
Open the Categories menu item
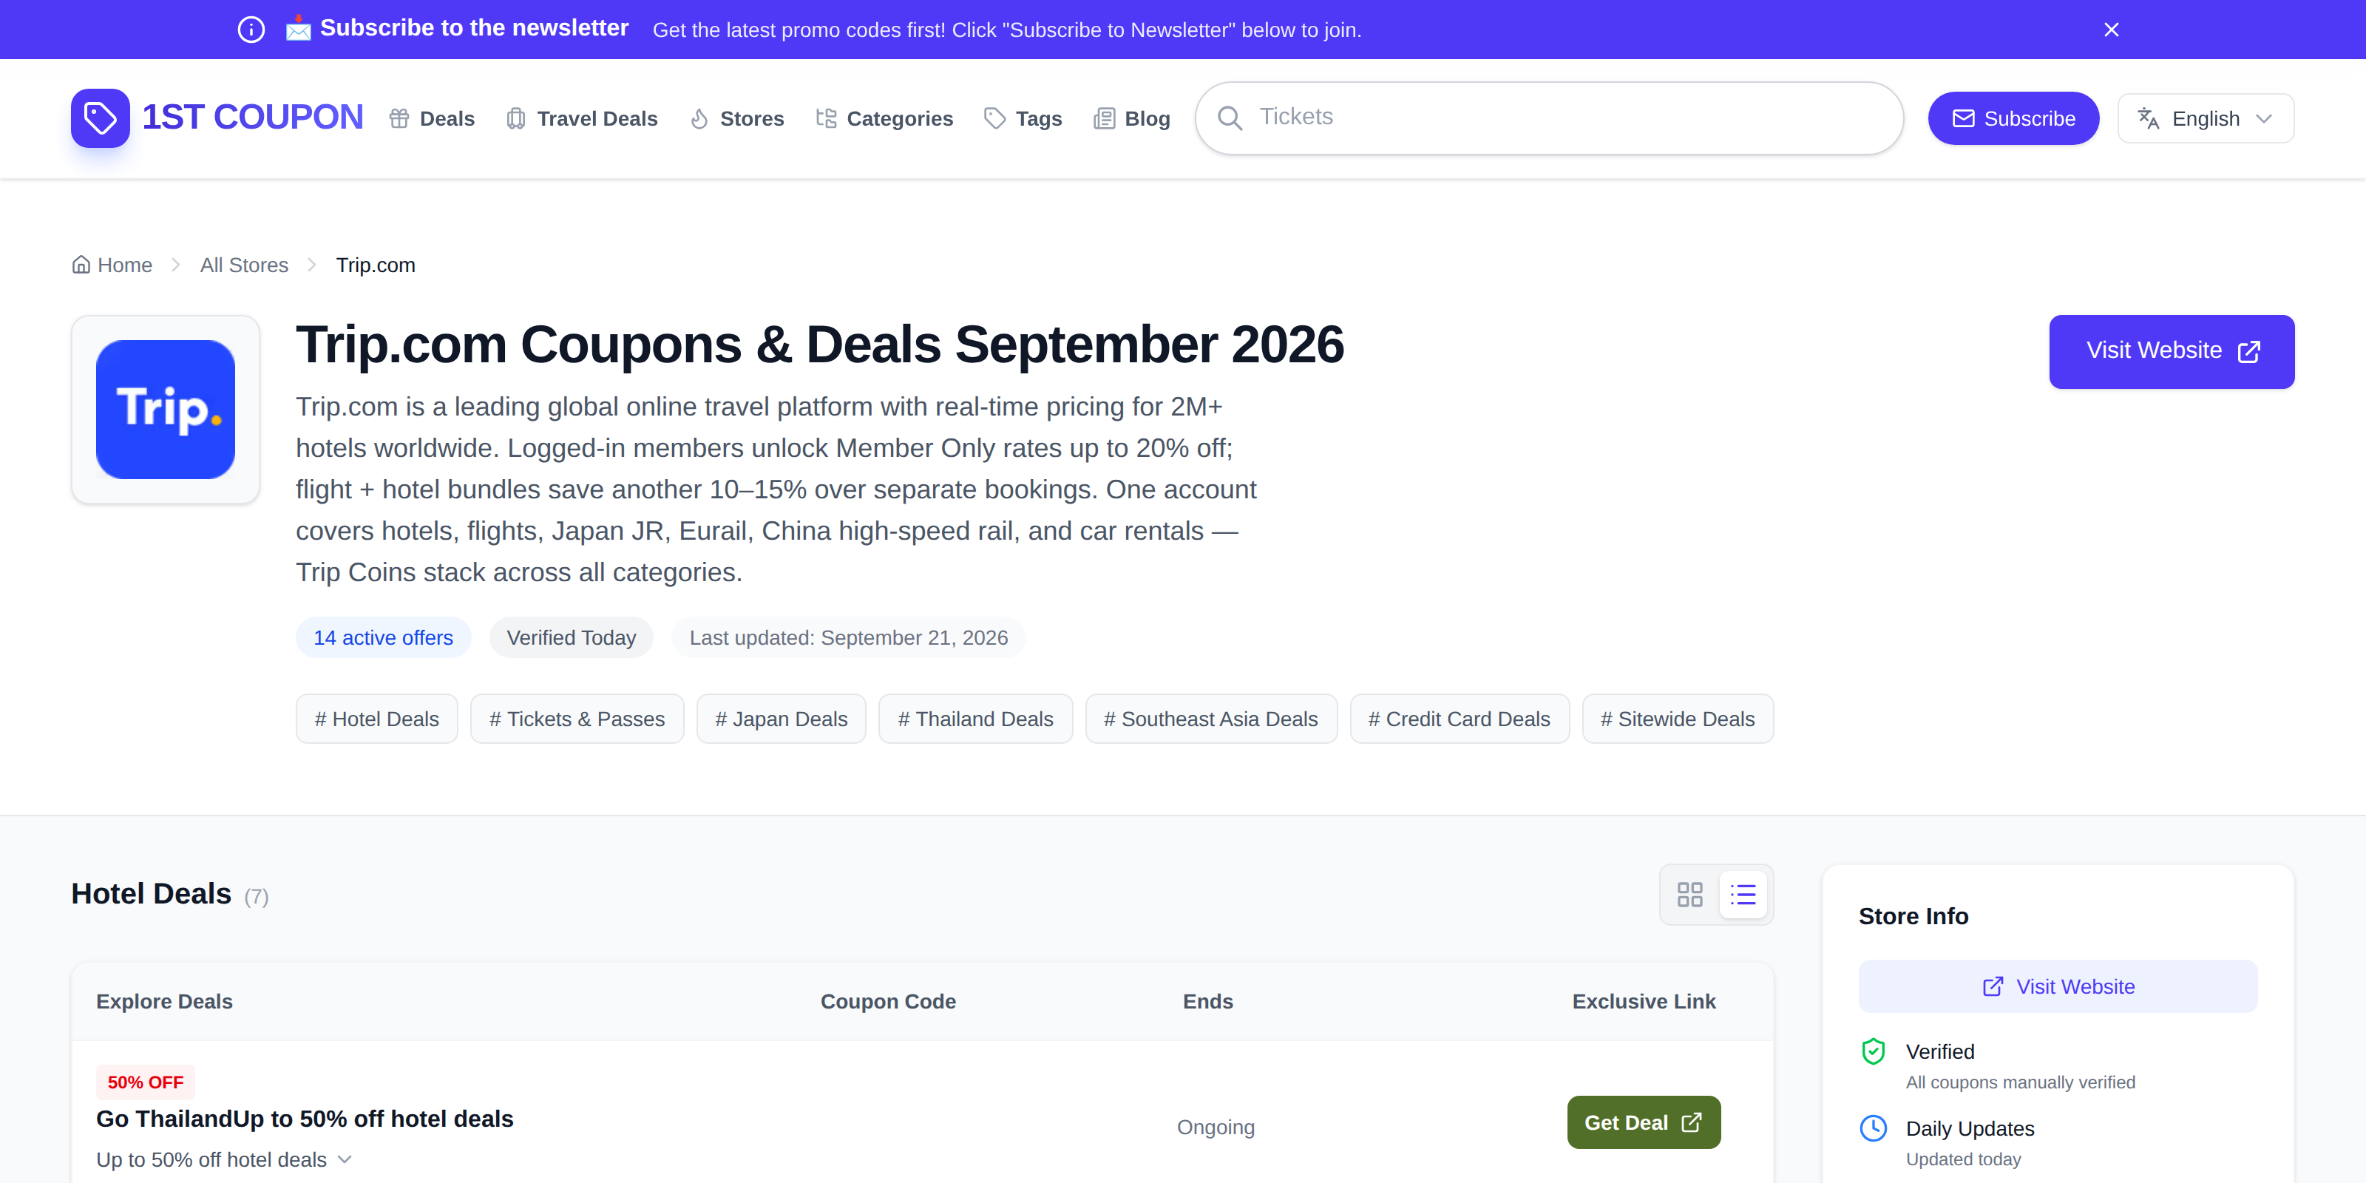[884, 118]
